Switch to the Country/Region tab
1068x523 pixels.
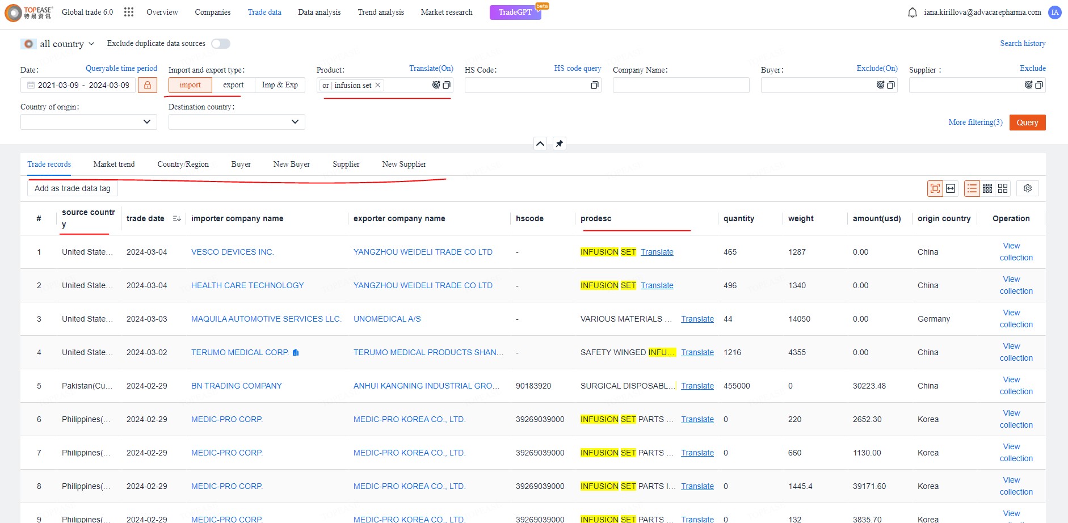point(183,165)
